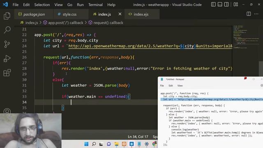Image resolution: width=263 pixels, height=148 pixels.
Task: Open the Customize Layout menu
Action: pyautogui.click(x=235, y=5)
